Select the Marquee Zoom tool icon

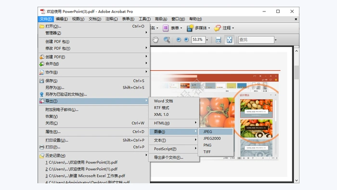[167, 40]
